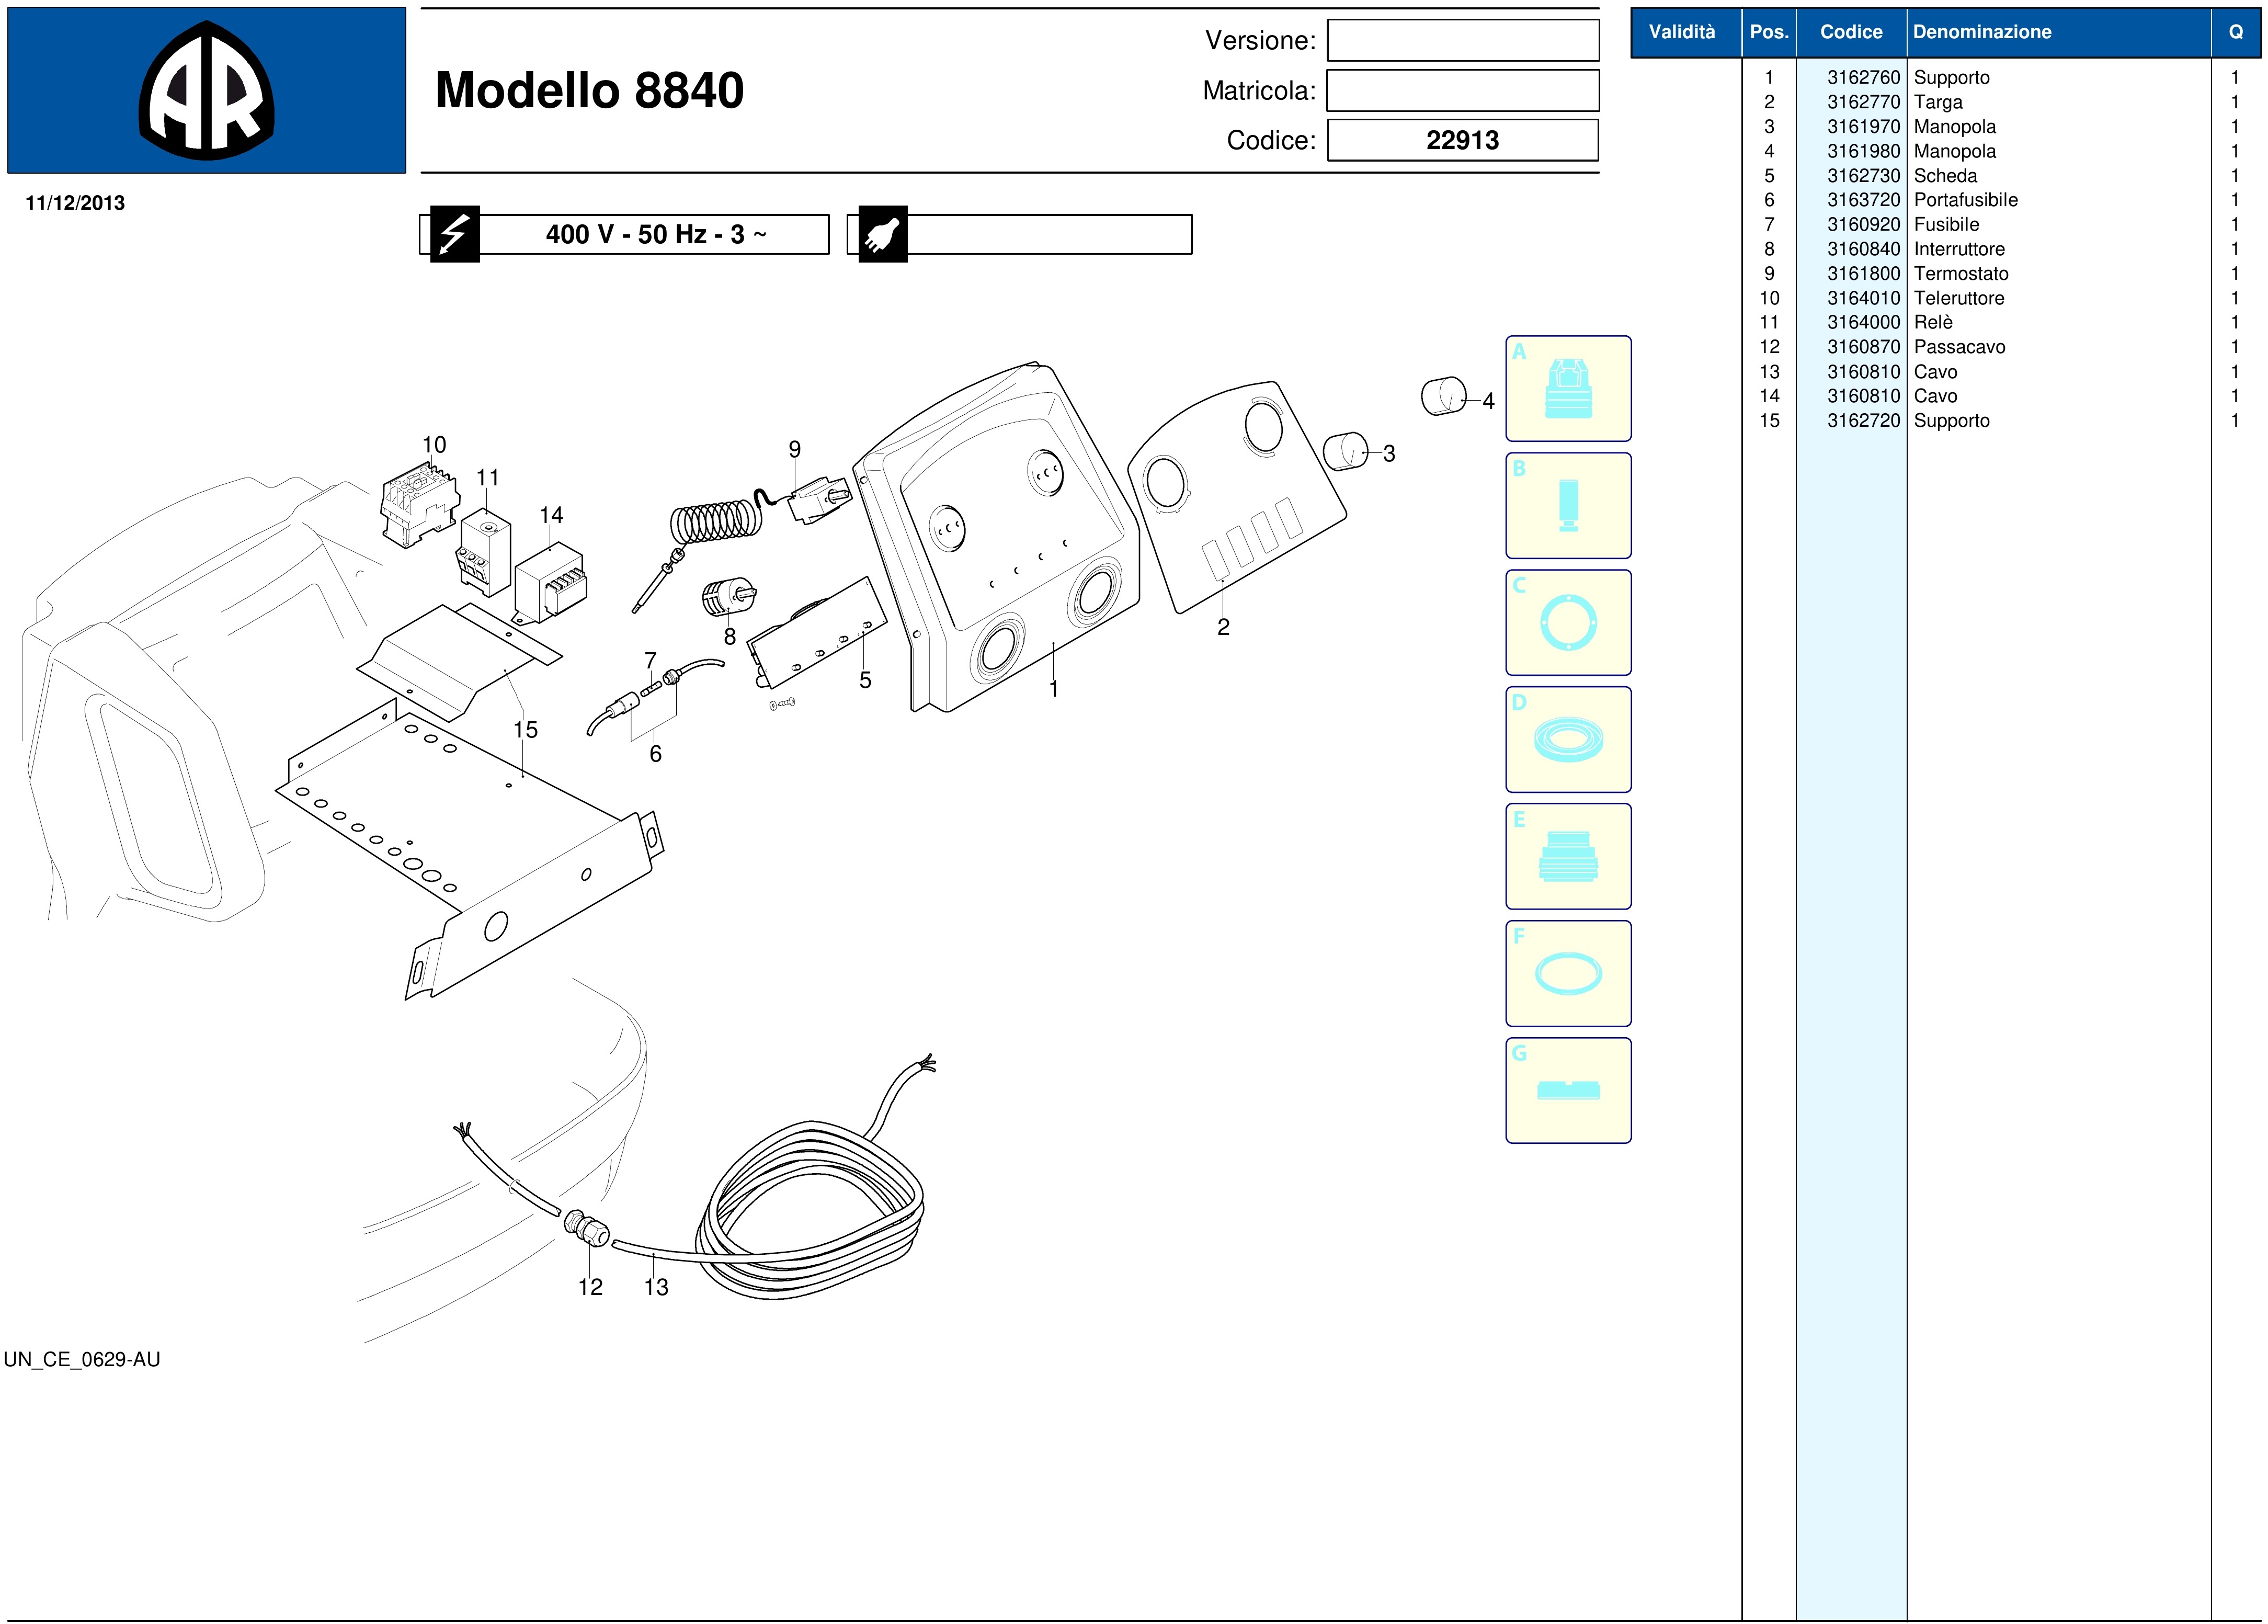Open thumbnail E stacked part icon

1567,857
